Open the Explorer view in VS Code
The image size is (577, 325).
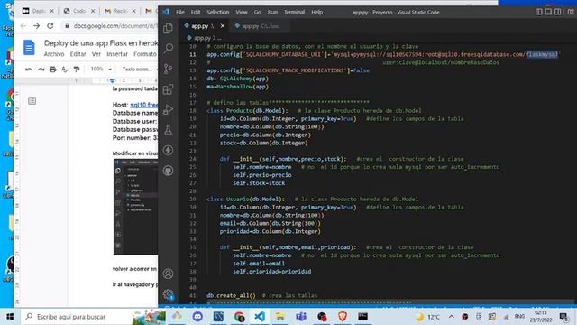(169, 28)
